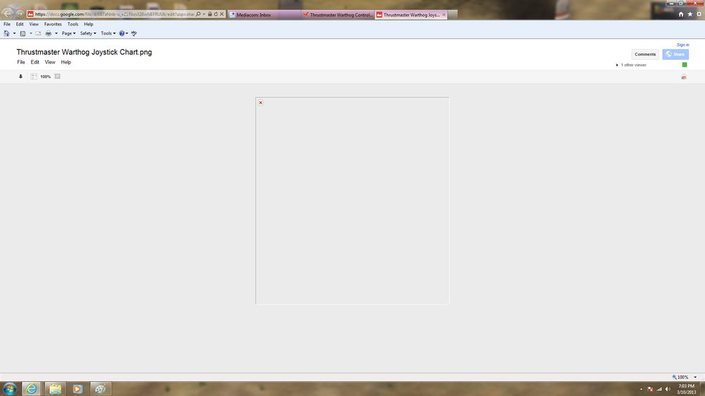
Task: Open the Windows Start button
Action: tap(9, 389)
